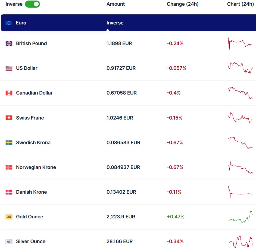Open the Danish Krone currency link

click(x=31, y=192)
